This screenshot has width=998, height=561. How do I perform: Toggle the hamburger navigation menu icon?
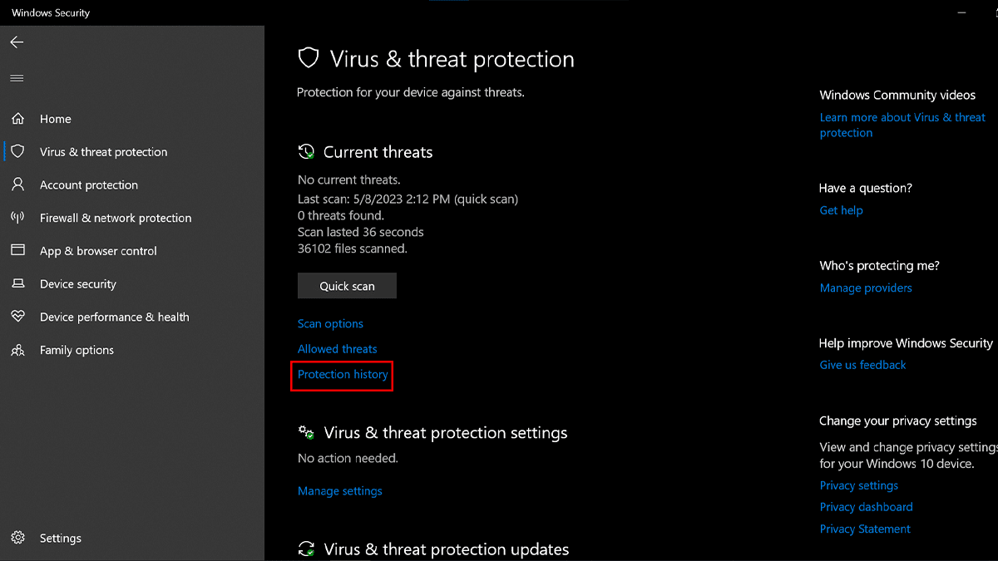pos(17,78)
